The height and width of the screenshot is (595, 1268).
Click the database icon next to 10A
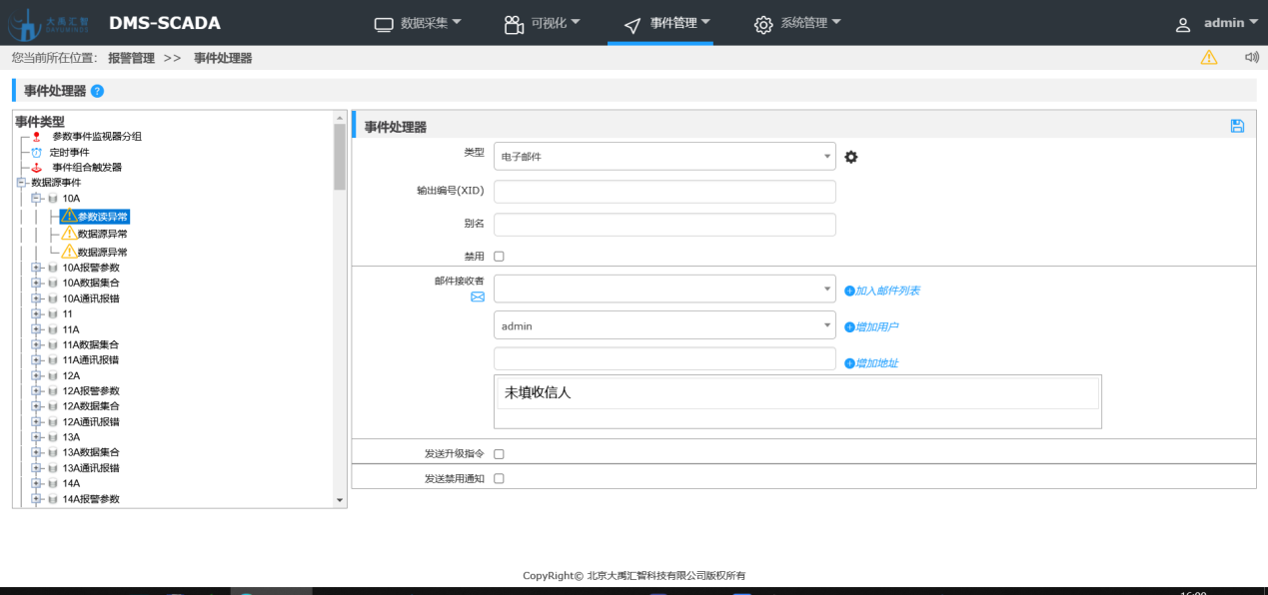point(52,199)
